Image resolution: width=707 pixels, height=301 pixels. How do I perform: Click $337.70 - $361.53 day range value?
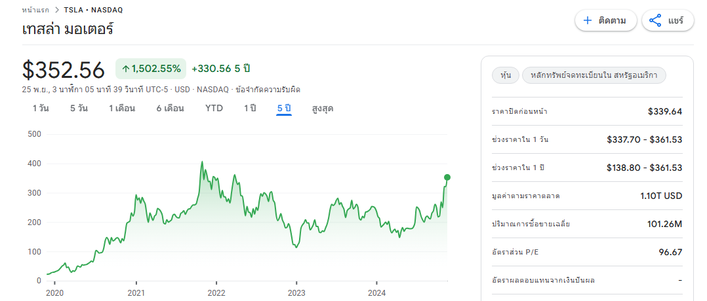645,139
